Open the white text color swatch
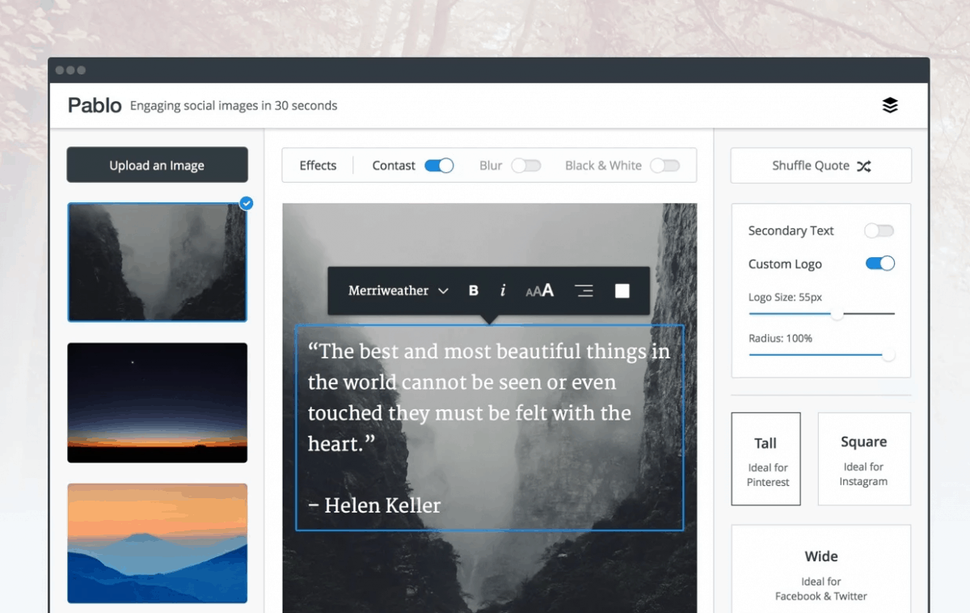Image resolution: width=970 pixels, height=613 pixels. (x=622, y=291)
